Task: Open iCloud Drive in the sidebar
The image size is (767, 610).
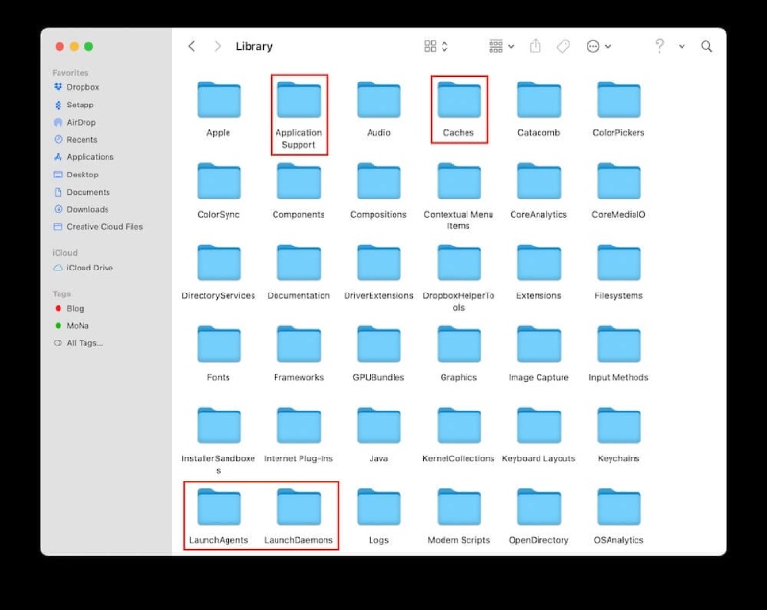Action: coord(84,268)
